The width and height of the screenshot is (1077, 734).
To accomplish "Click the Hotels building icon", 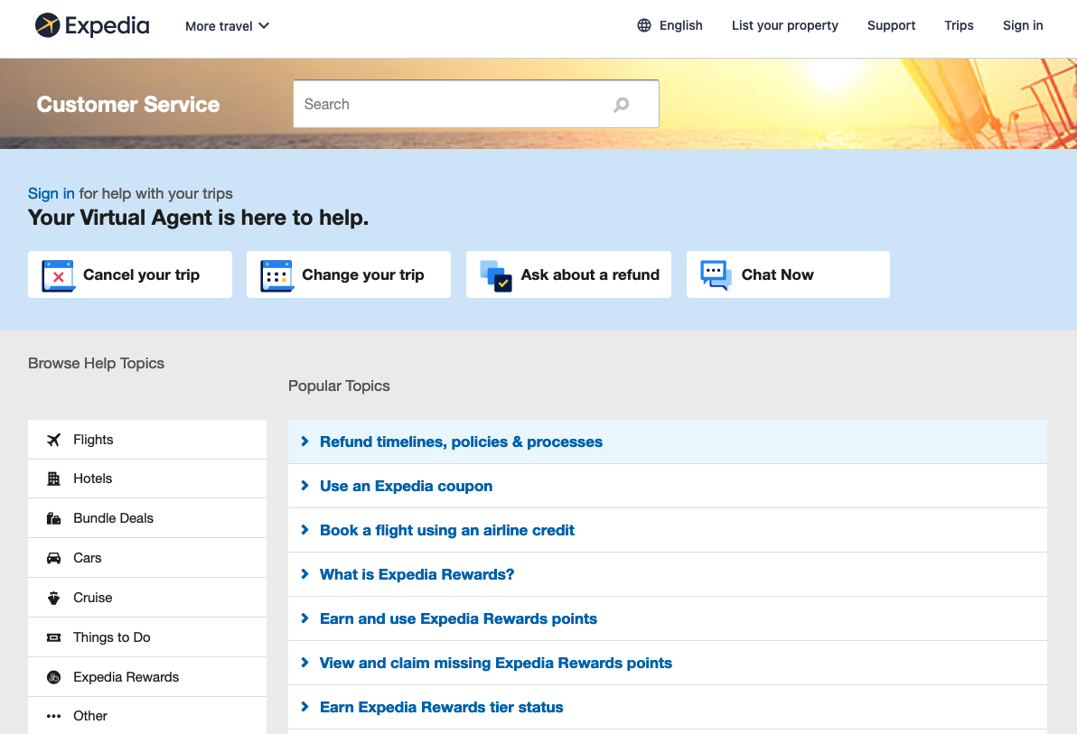I will [x=54, y=478].
